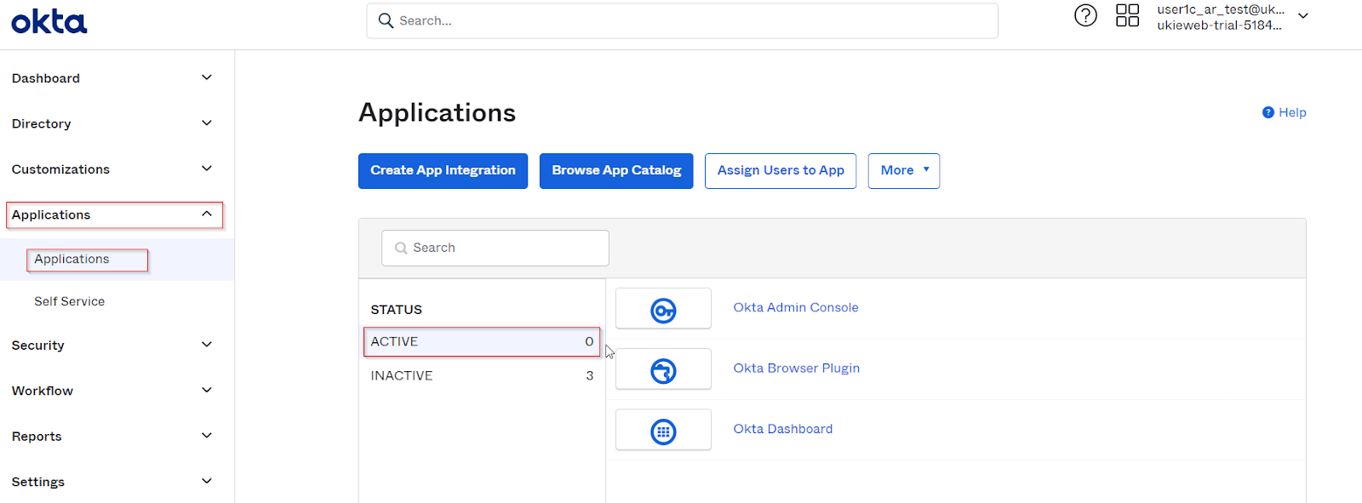
Task: Expand the Dashboard menu chevron
Action: [207, 77]
